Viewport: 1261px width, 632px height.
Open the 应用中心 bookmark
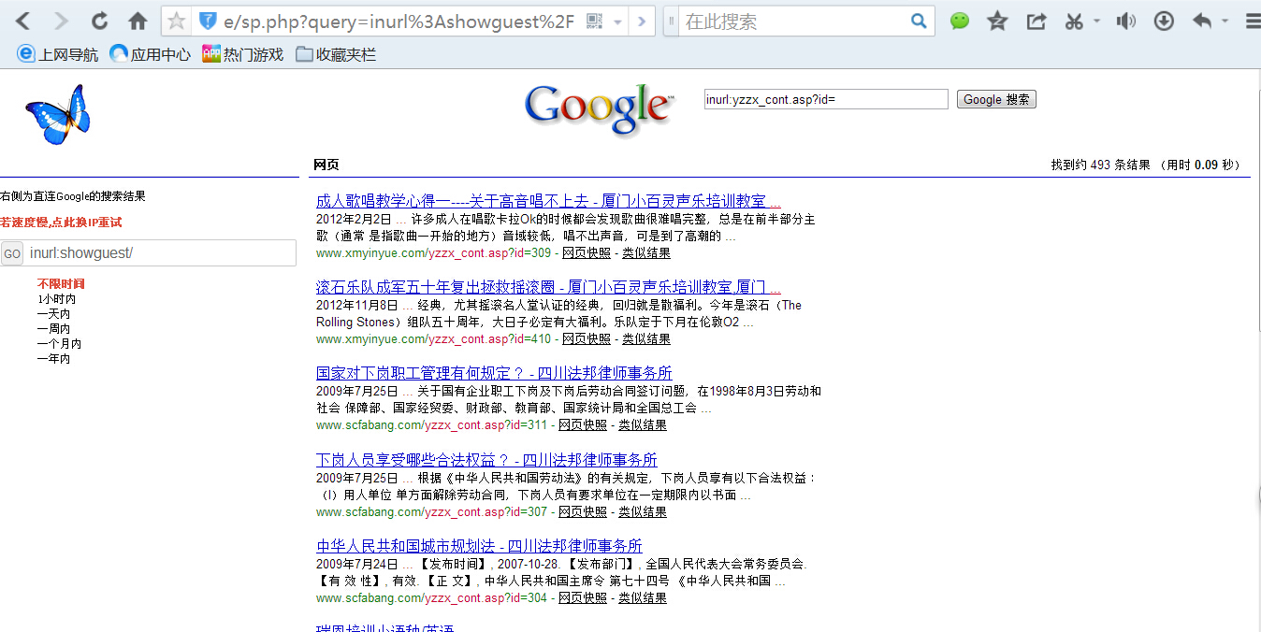(151, 54)
